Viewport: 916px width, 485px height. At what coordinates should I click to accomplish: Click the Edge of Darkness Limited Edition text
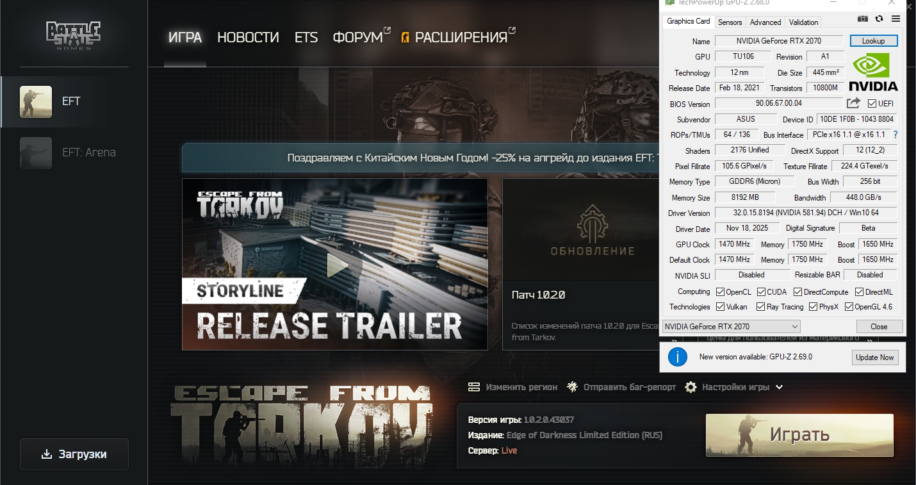pyautogui.click(x=584, y=435)
